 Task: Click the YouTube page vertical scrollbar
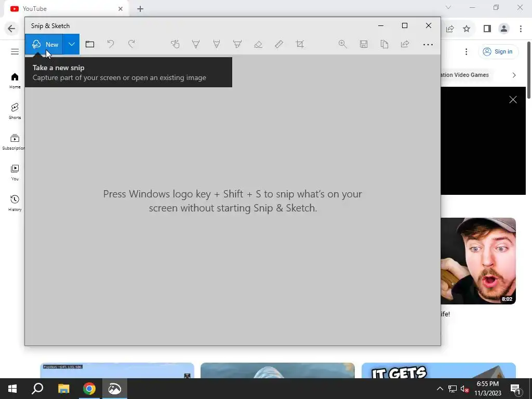click(x=529, y=71)
